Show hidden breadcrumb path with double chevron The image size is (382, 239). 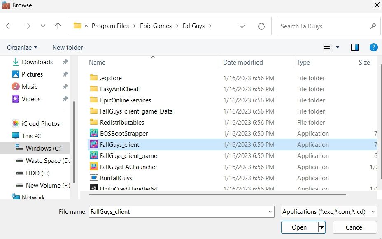(86, 26)
